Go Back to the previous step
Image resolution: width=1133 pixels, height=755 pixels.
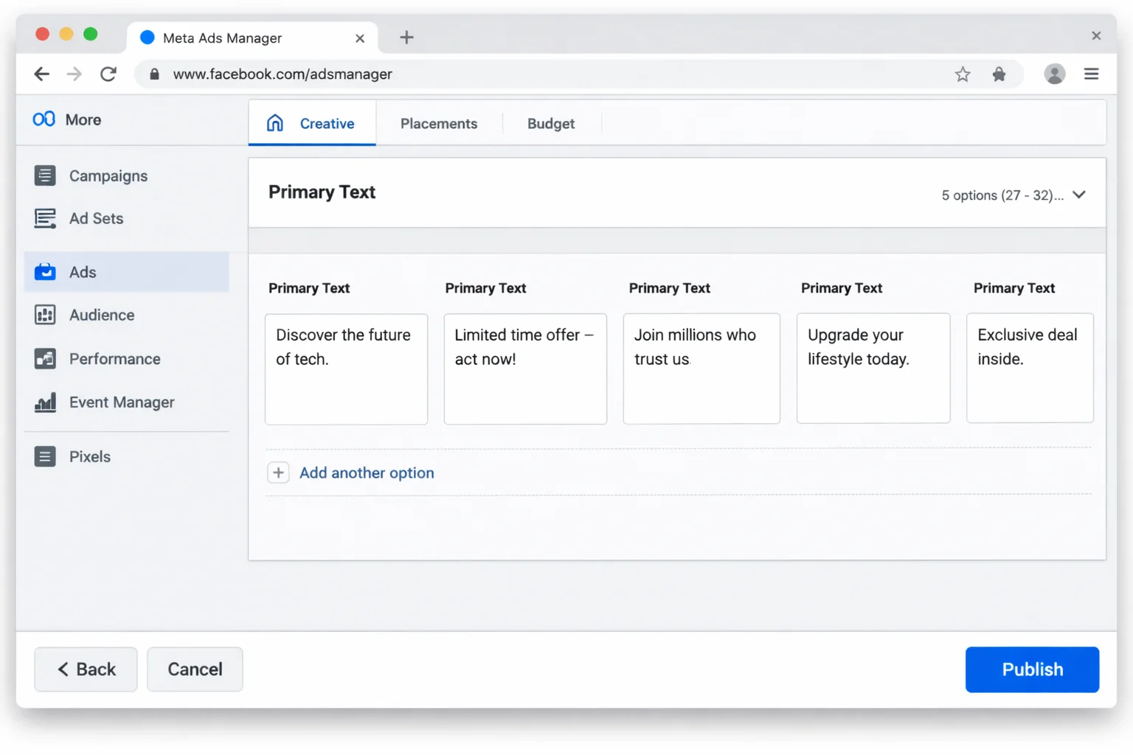(86, 669)
